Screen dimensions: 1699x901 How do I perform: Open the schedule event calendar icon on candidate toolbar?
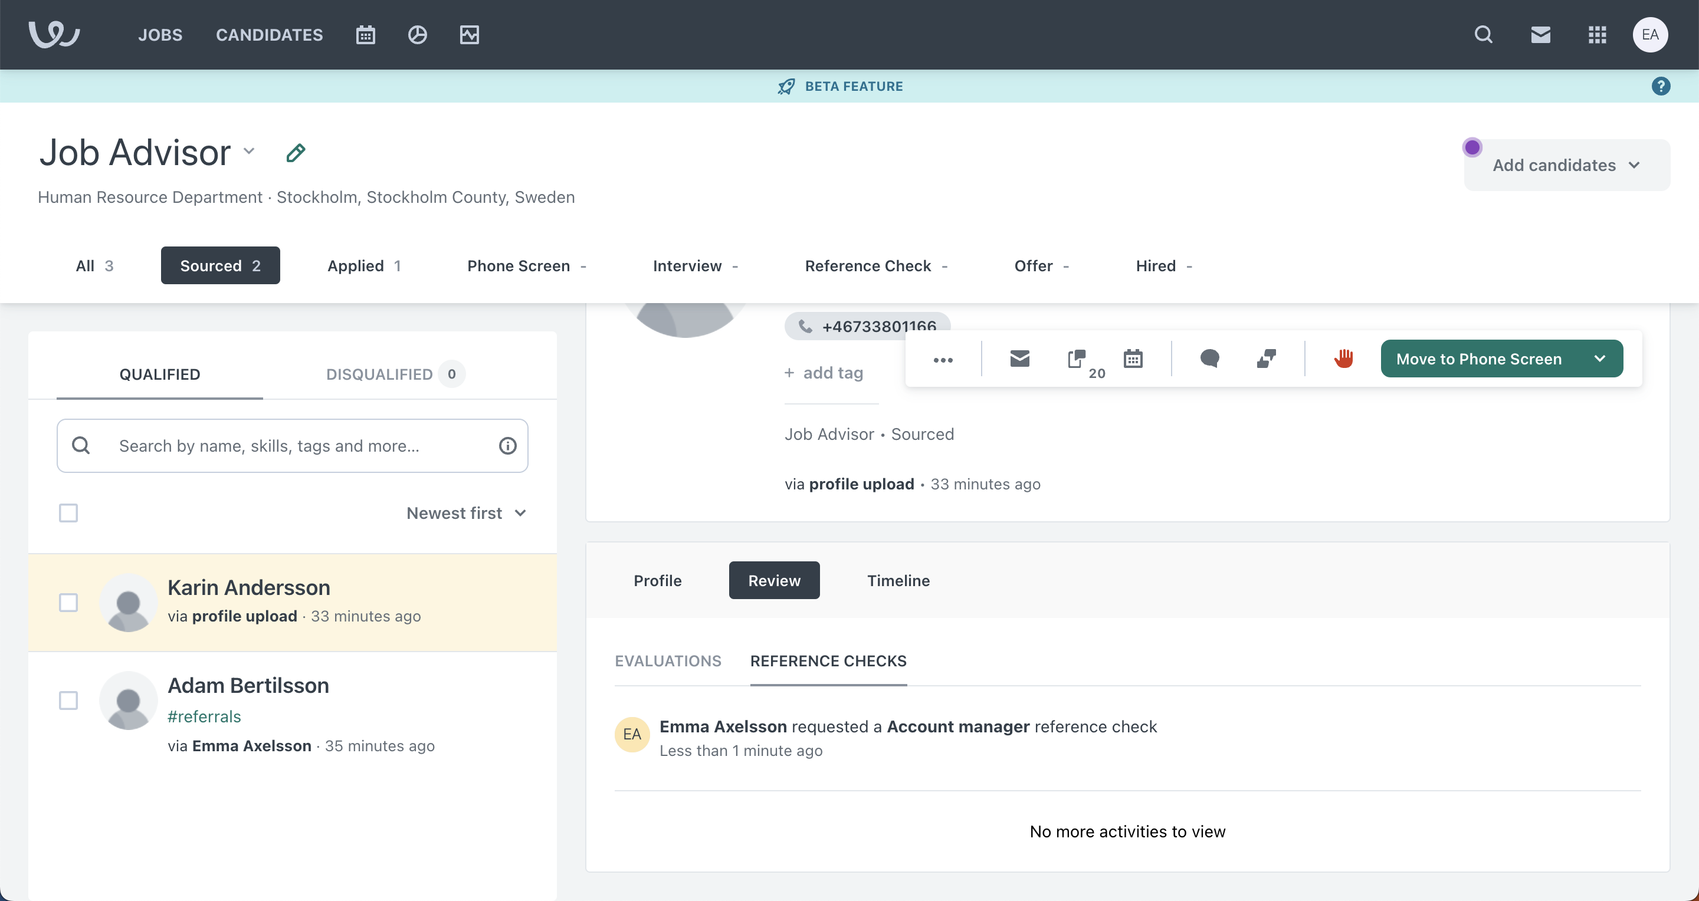pos(1133,359)
